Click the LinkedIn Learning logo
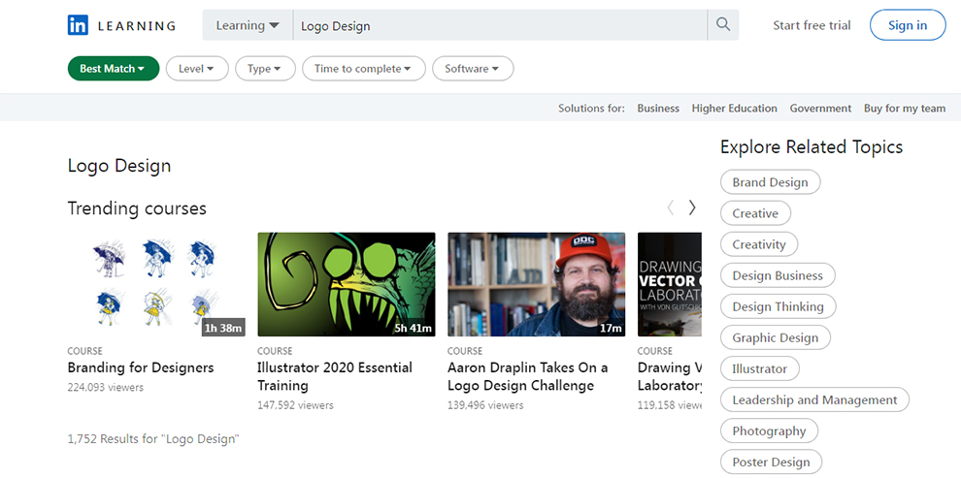Screen dimensions: 961x478 (x=121, y=25)
